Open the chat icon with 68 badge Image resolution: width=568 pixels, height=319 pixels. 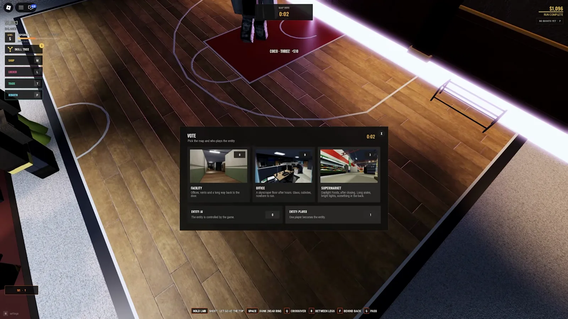click(x=31, y=7)
